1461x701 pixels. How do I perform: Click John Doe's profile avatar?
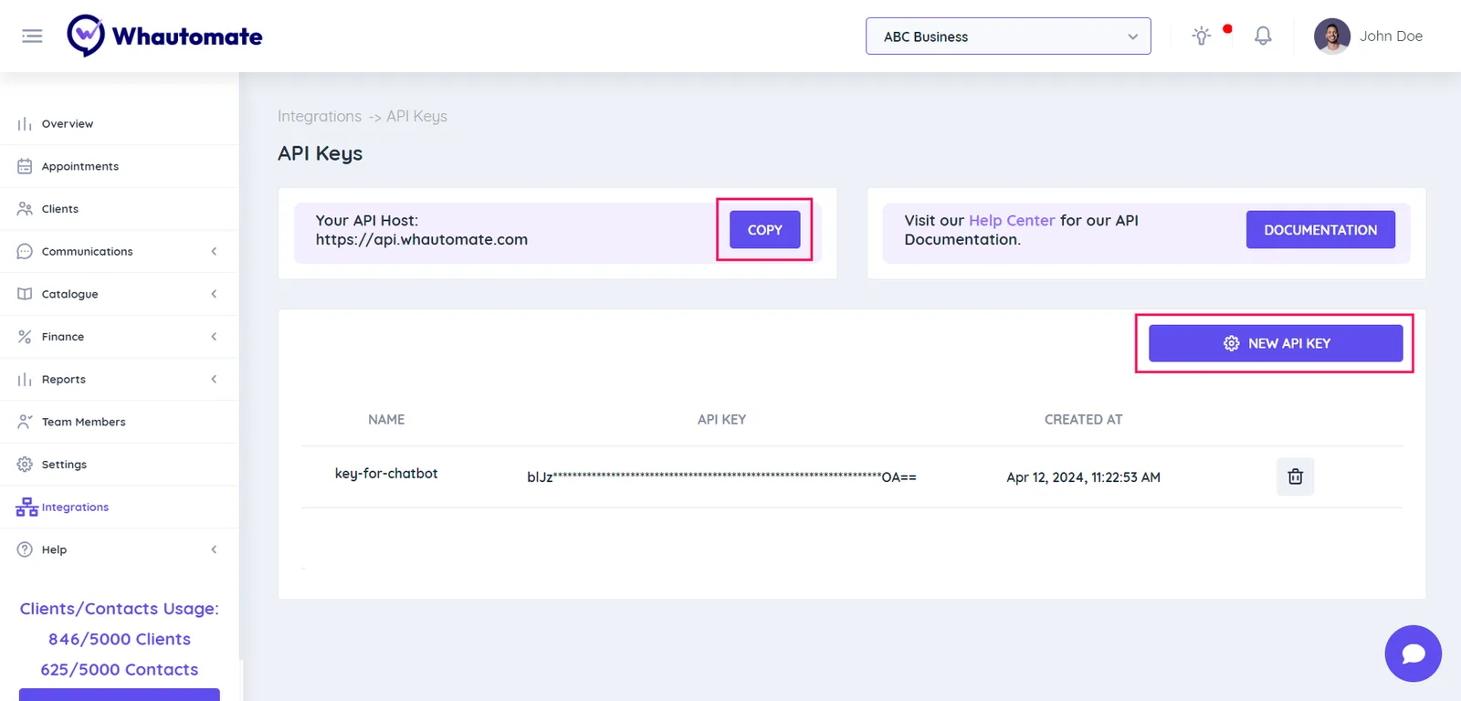pyautogui.click(x=1331, y=37)
